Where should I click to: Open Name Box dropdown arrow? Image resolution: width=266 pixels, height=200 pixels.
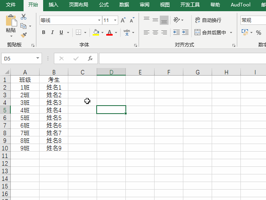(38, 58)
